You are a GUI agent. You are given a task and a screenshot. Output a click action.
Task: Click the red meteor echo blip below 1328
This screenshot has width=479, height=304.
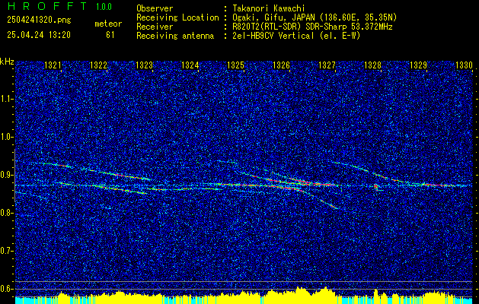pyautogui.click(x=375, y=187)
